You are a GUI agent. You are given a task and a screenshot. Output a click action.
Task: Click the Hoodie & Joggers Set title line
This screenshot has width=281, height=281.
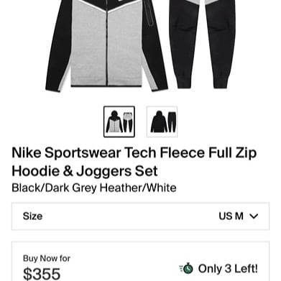pyautogui.click(x=85, y=171)
